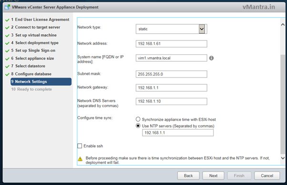Click green checkmark beside Select datastore
The width and height of the screenshot is (287, 185).
tap(7, 67)
